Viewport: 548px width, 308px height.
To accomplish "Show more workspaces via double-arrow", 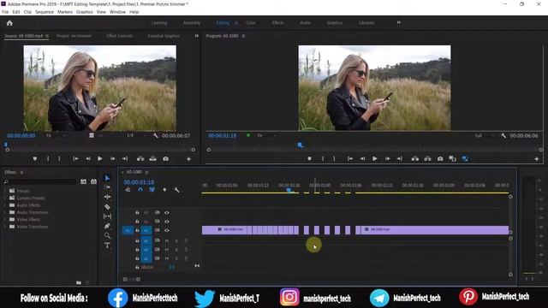I will (x=399, y=23).
